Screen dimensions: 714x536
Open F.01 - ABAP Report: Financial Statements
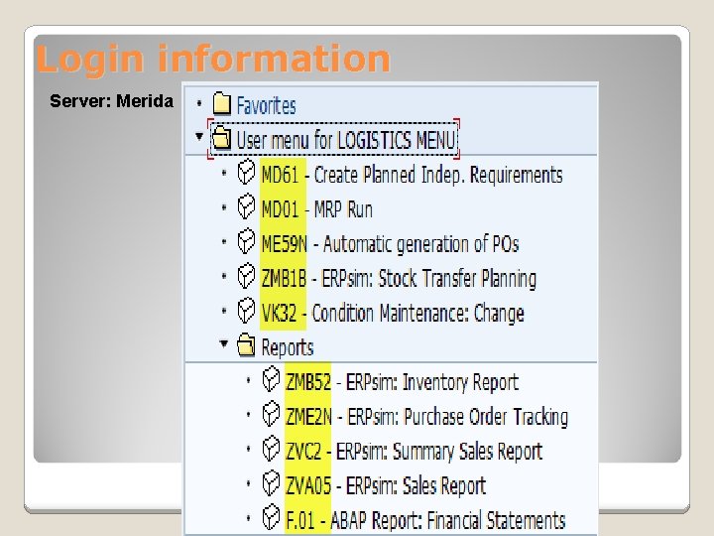[x=425, y=520]
